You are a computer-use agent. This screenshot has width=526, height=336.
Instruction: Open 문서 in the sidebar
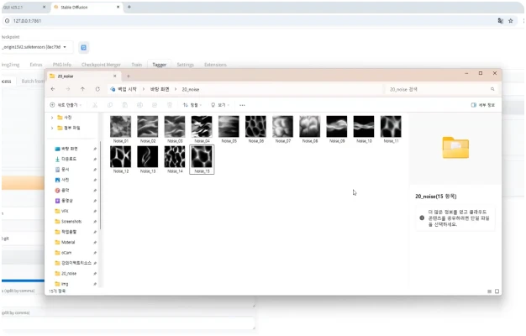pyautogui.click(x=65, y=170)
